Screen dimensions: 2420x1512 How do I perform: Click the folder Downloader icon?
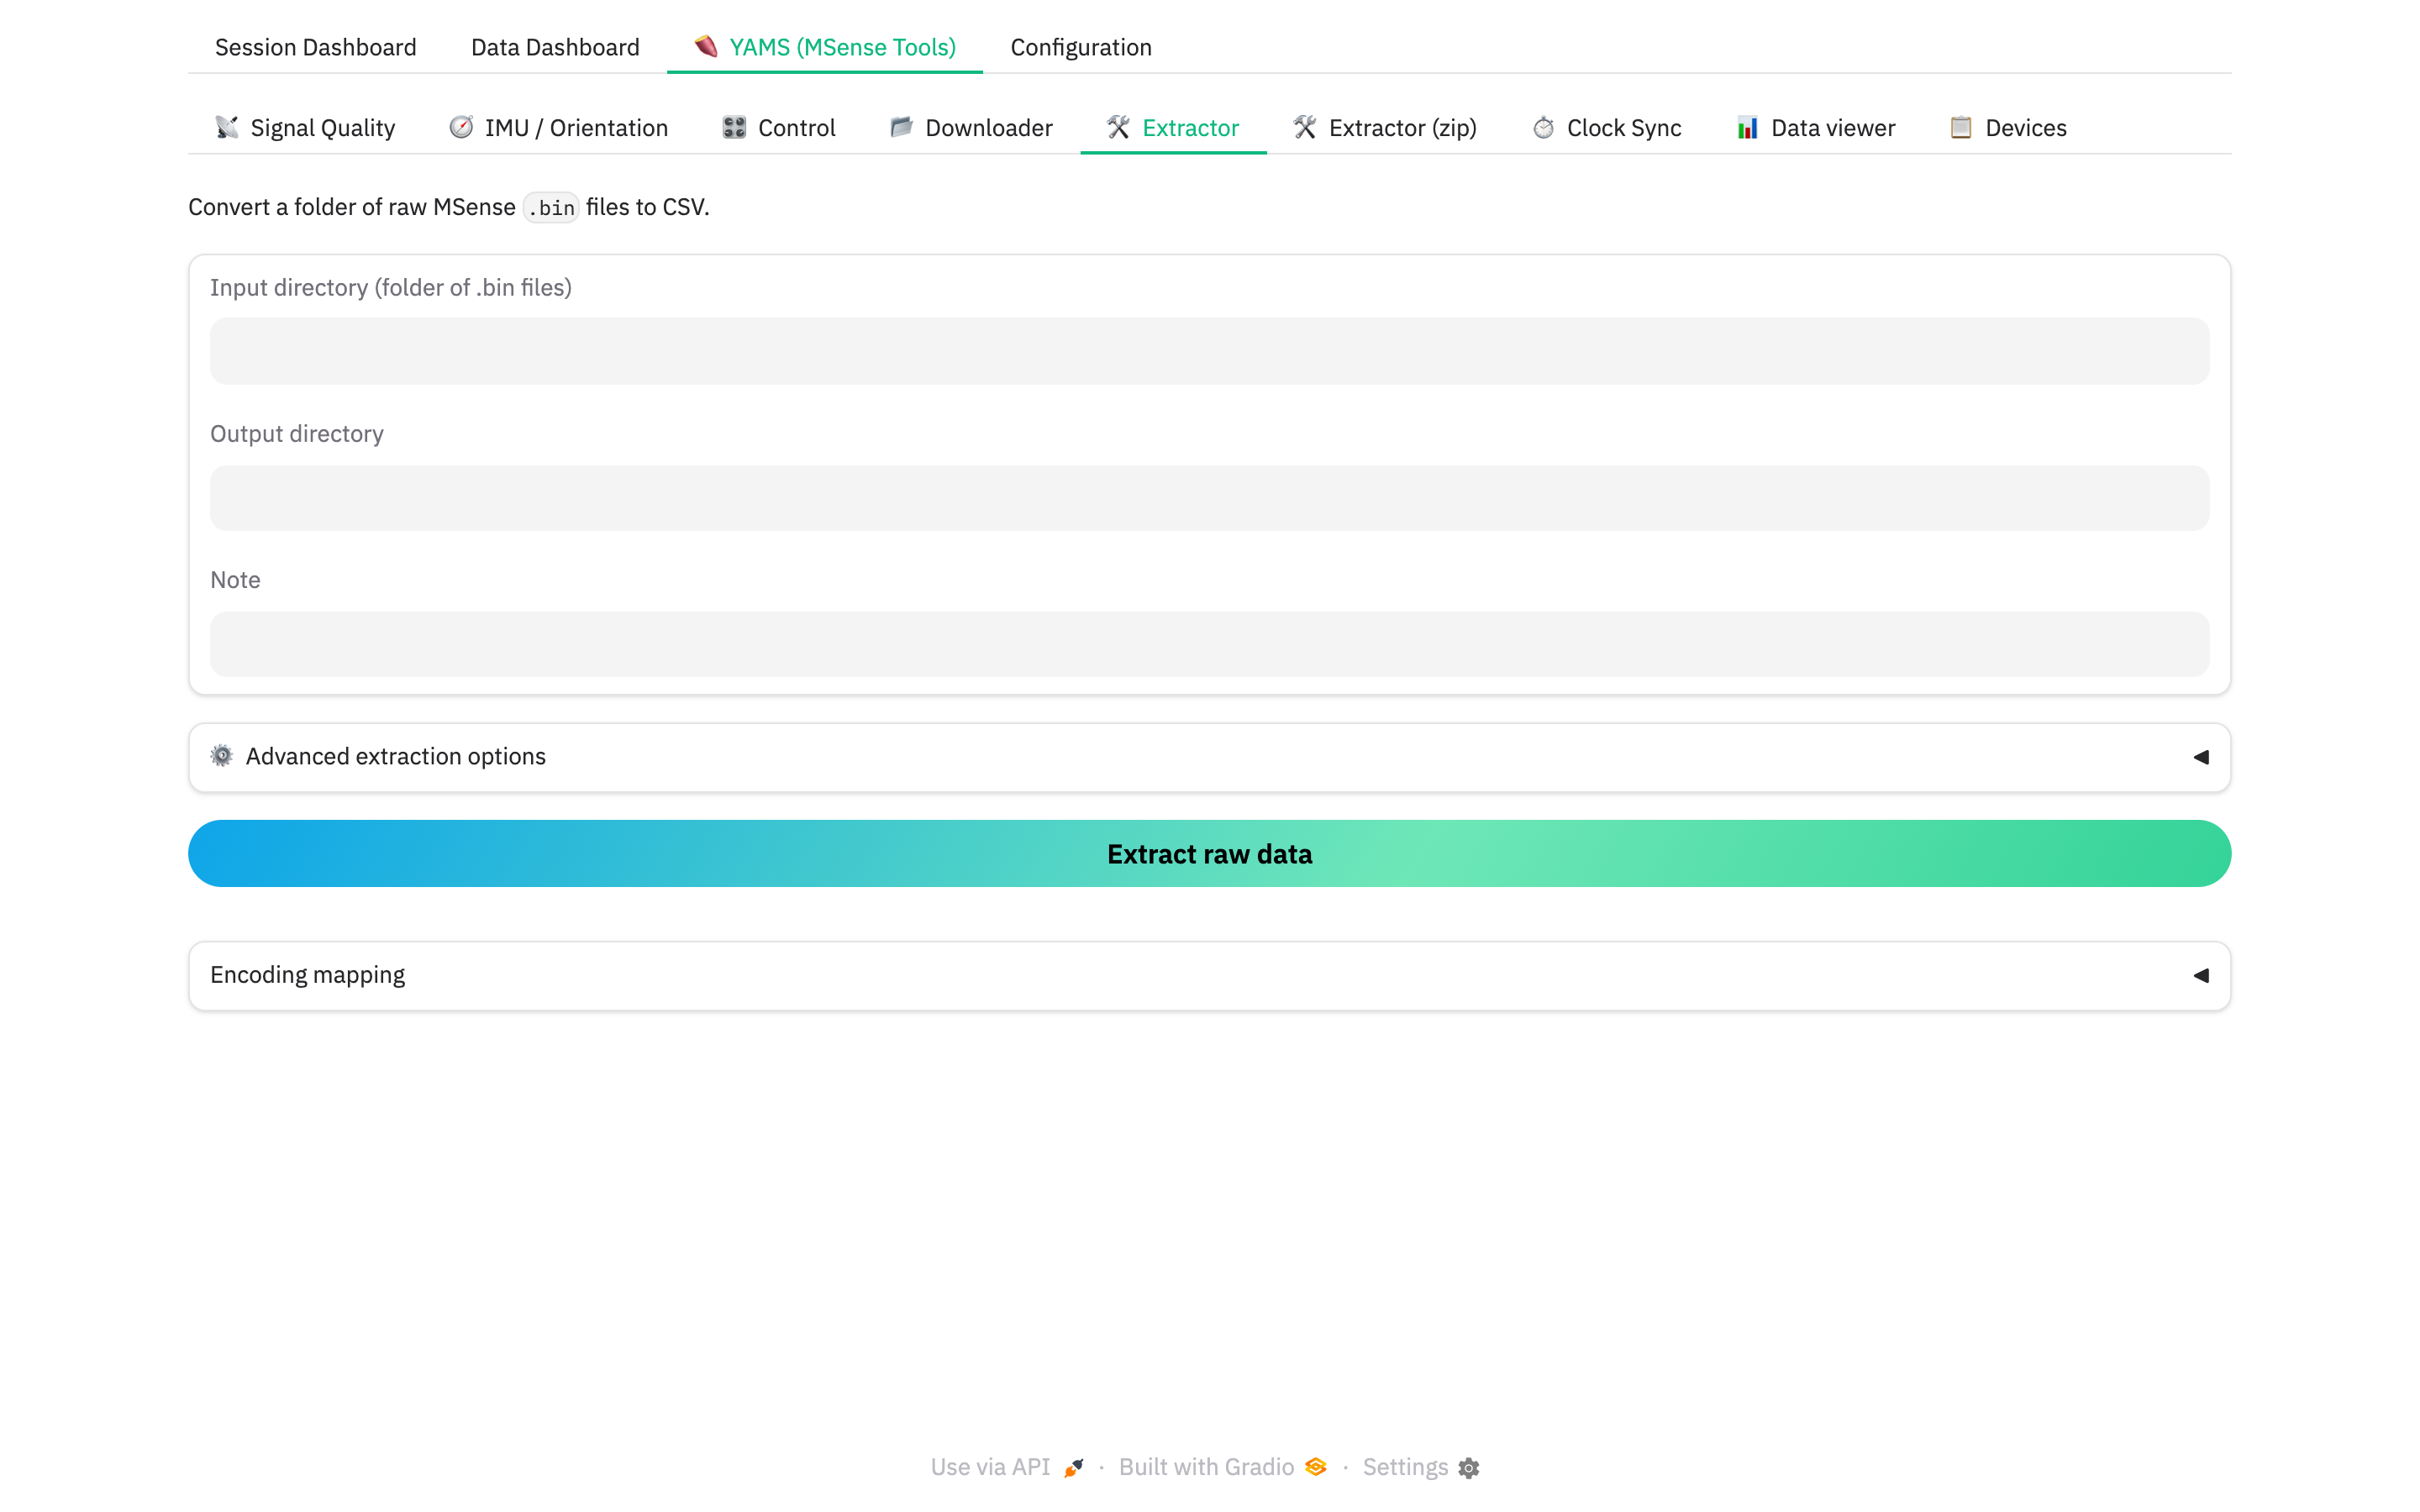click(901, 127)
